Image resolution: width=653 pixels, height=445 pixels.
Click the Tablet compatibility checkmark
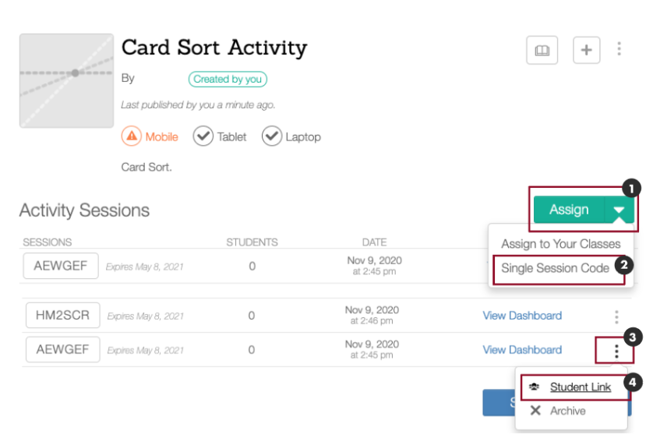[203, 136]
